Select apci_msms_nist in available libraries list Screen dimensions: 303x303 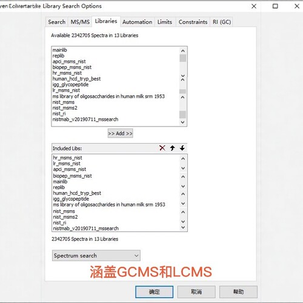pos(69,61)
